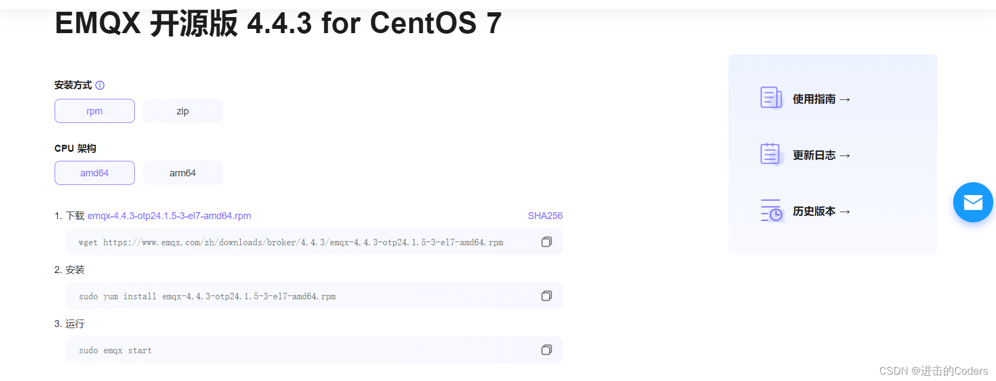The height and width of the screenshot is (381, 996).
Task: Click the 使用指南 document icon
Action: [771, 98]
